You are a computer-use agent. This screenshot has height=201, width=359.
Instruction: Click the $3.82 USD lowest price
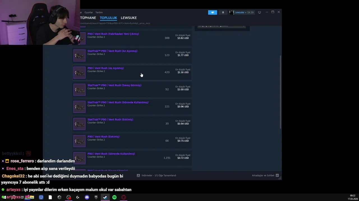coord(183,38)
